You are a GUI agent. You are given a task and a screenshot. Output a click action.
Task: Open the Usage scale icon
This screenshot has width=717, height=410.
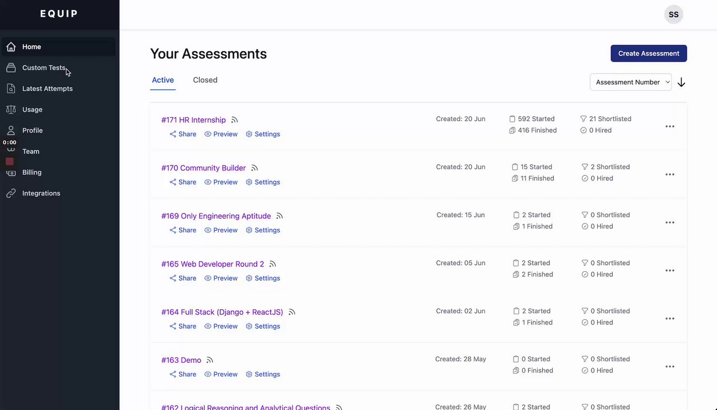point(11,110)
